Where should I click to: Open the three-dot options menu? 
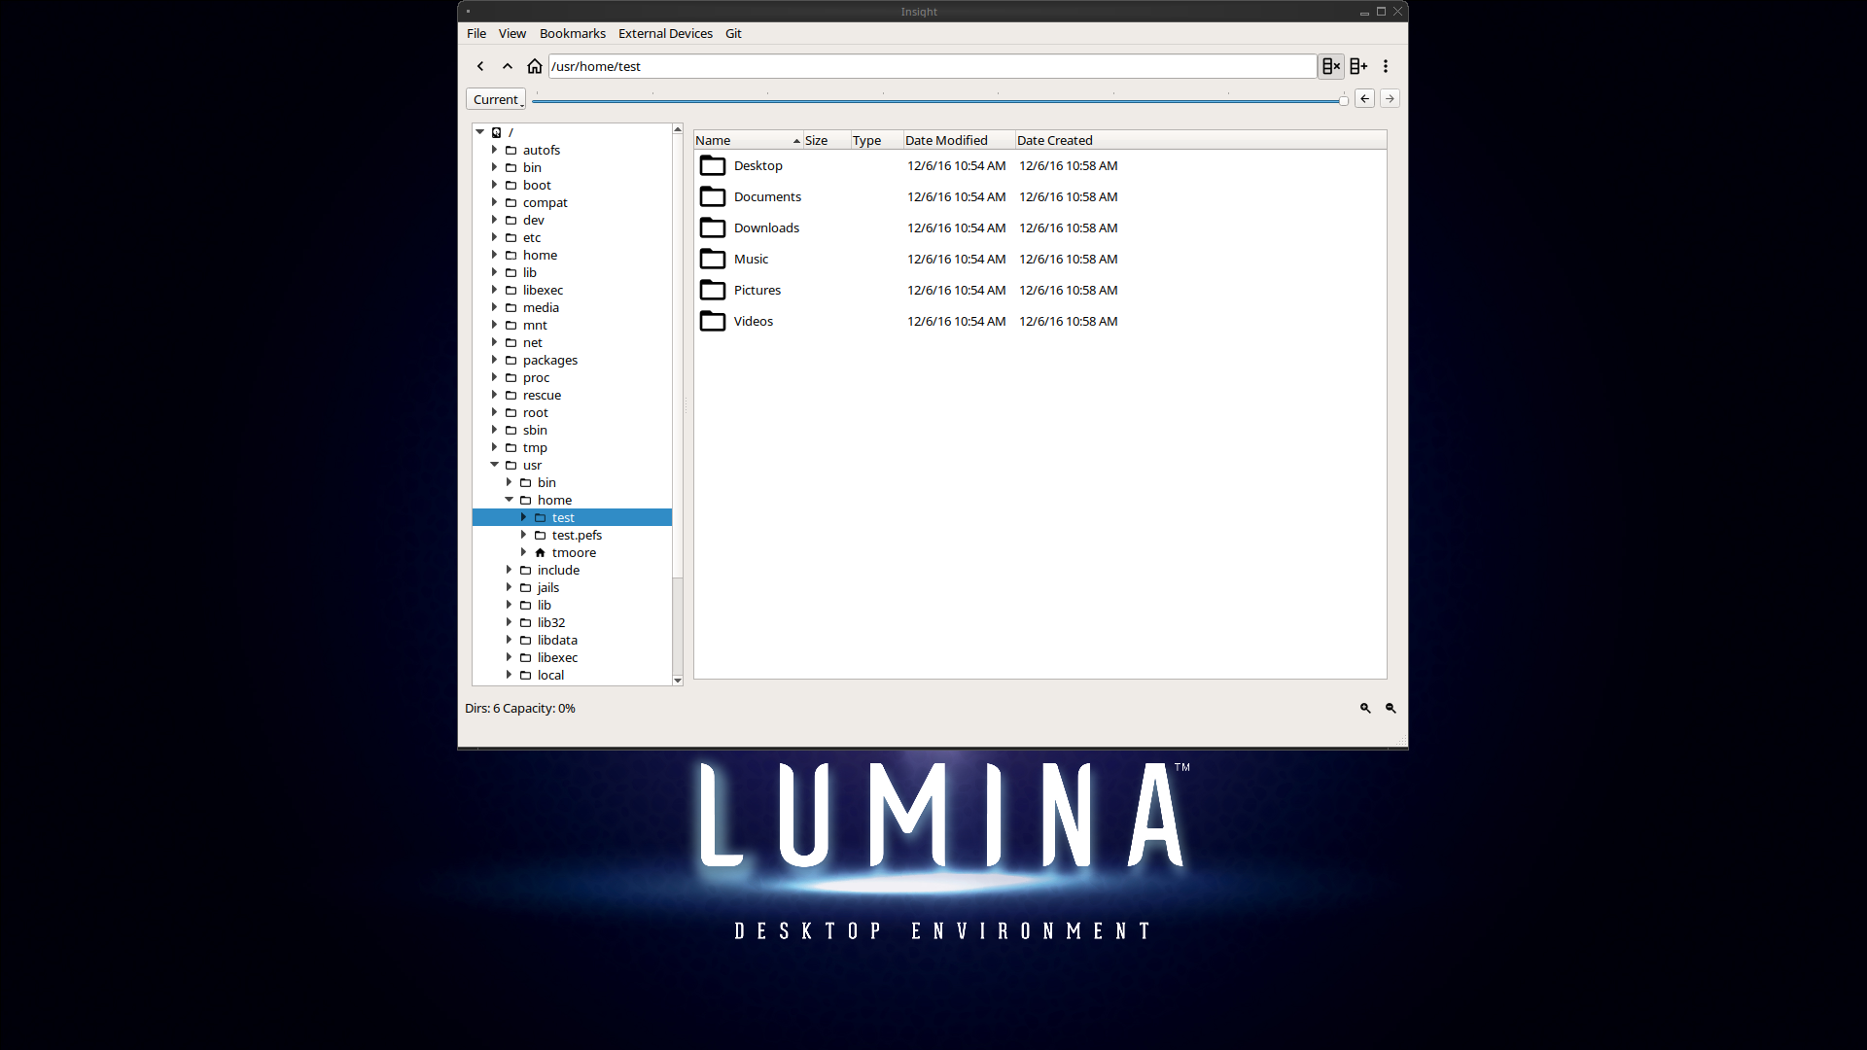click(1386, 66)
